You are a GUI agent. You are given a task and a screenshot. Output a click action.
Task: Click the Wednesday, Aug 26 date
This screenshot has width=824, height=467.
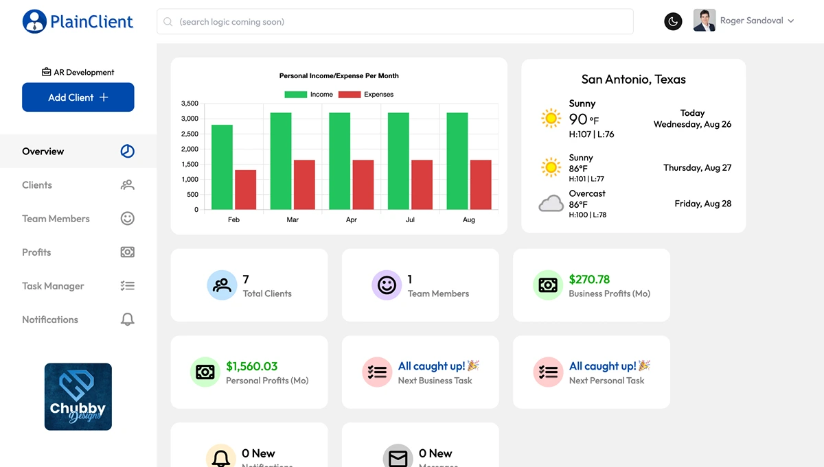[692, 124]
